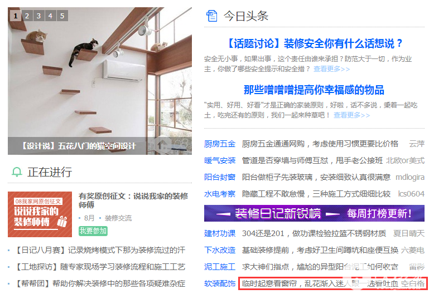The image size is (429, 294).
Task: Jump to carousel slide 5
Action: (62, 16)
